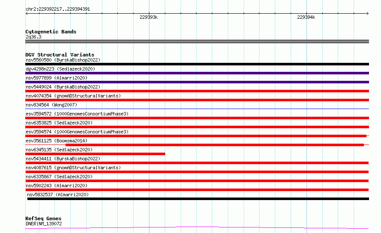Open nsv5832537 (Almarri2020) label
The height and width of the screenshot is (233, 381).
coord(58,195)
